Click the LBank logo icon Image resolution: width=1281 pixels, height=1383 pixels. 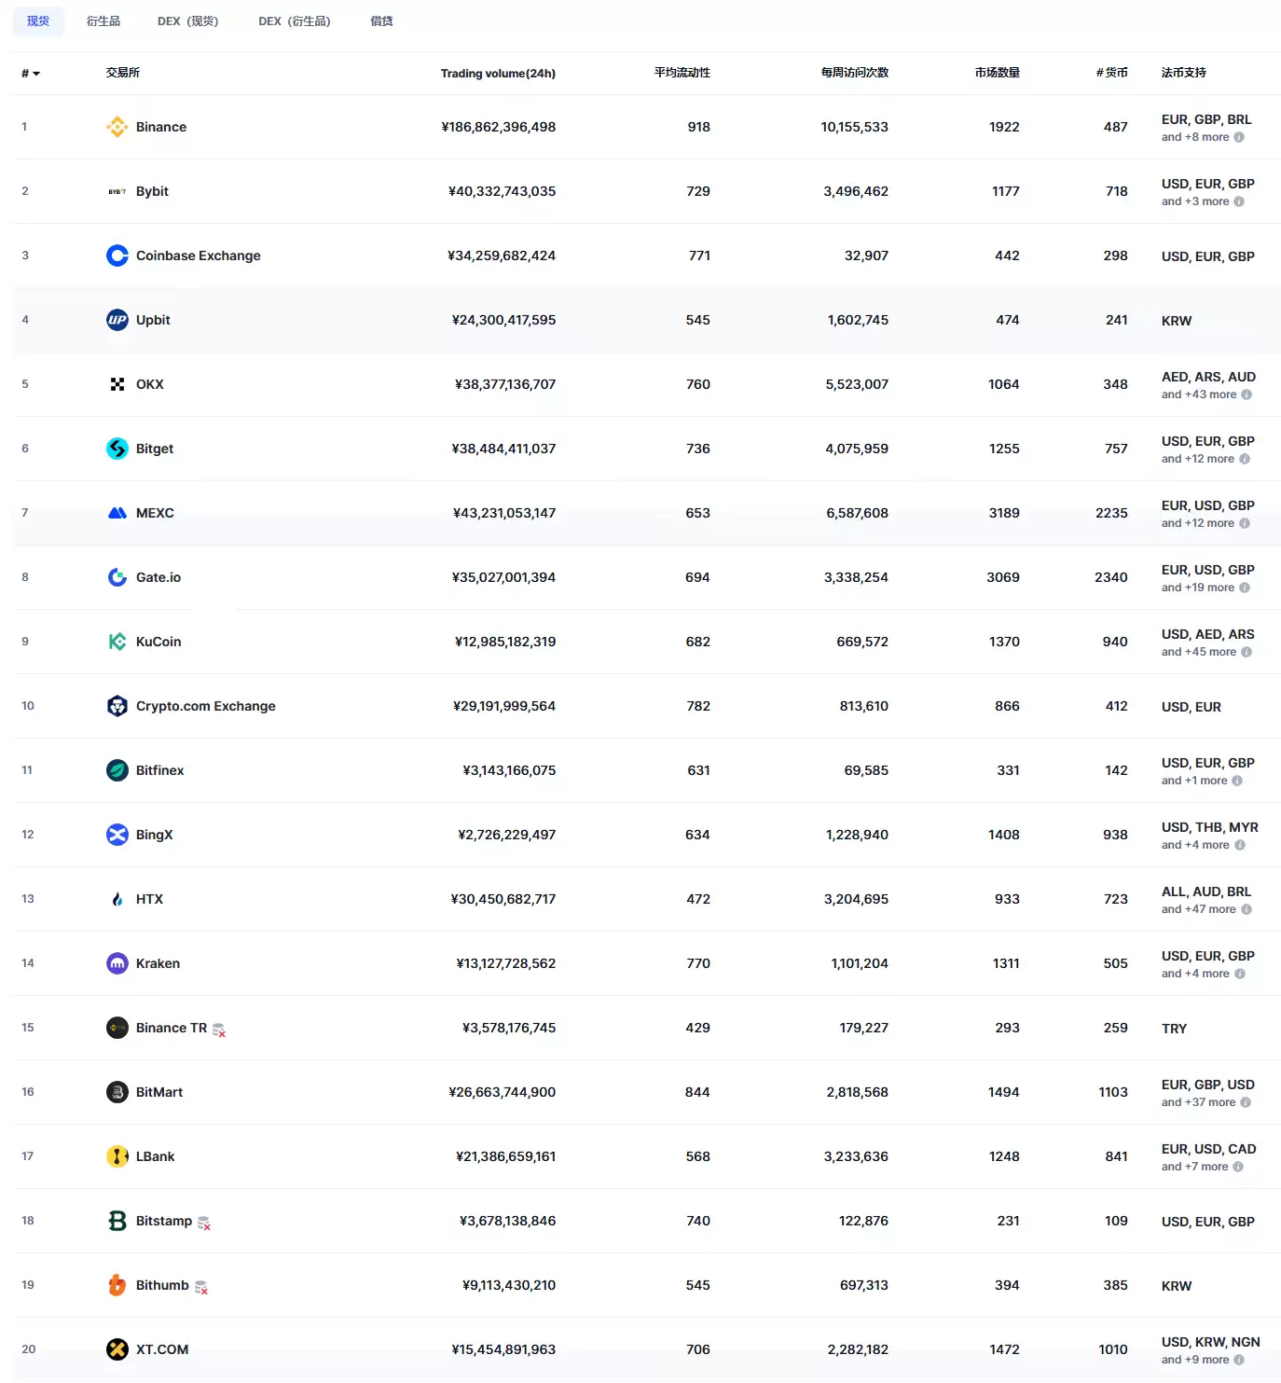click(117, 1156)
